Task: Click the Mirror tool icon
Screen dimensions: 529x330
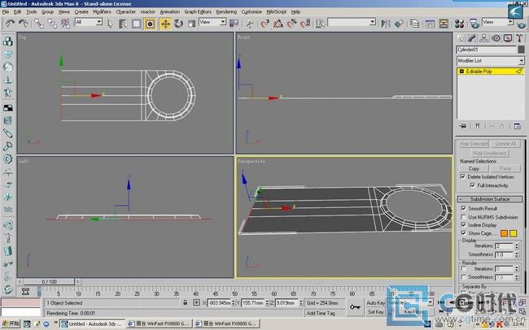Action: pyautogui.click(x=386, y=24)
